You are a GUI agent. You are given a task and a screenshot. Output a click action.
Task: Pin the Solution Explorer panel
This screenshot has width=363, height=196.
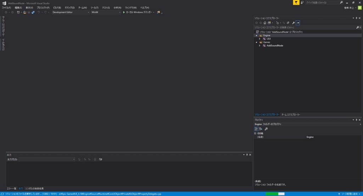coord(357,18)
